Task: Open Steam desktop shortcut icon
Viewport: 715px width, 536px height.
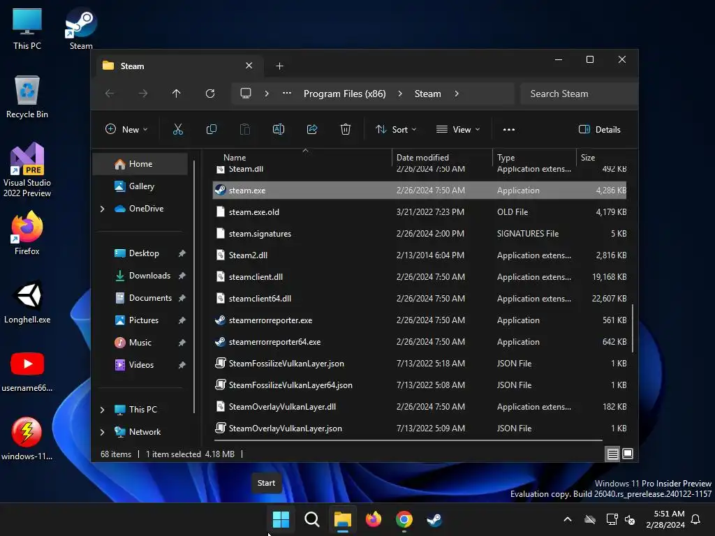Action: pyautogui.click(x=81, y=29)
